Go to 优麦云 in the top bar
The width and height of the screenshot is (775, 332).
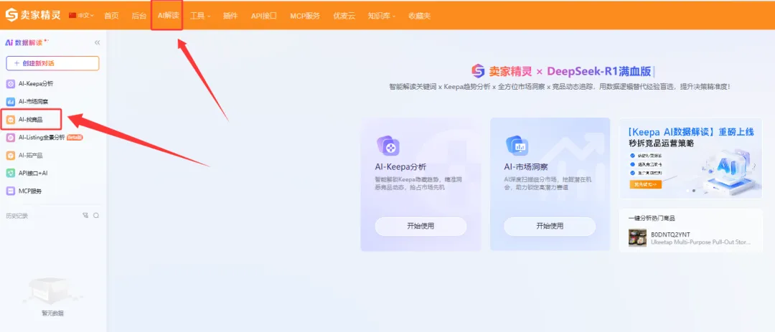coord(344,15)
